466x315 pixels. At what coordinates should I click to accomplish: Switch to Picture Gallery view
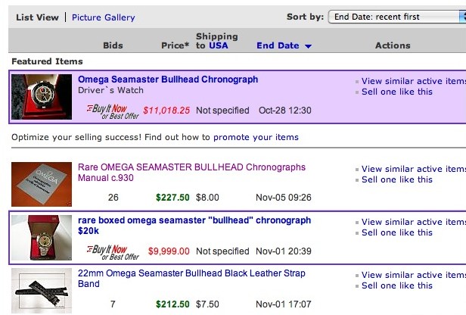104,17
